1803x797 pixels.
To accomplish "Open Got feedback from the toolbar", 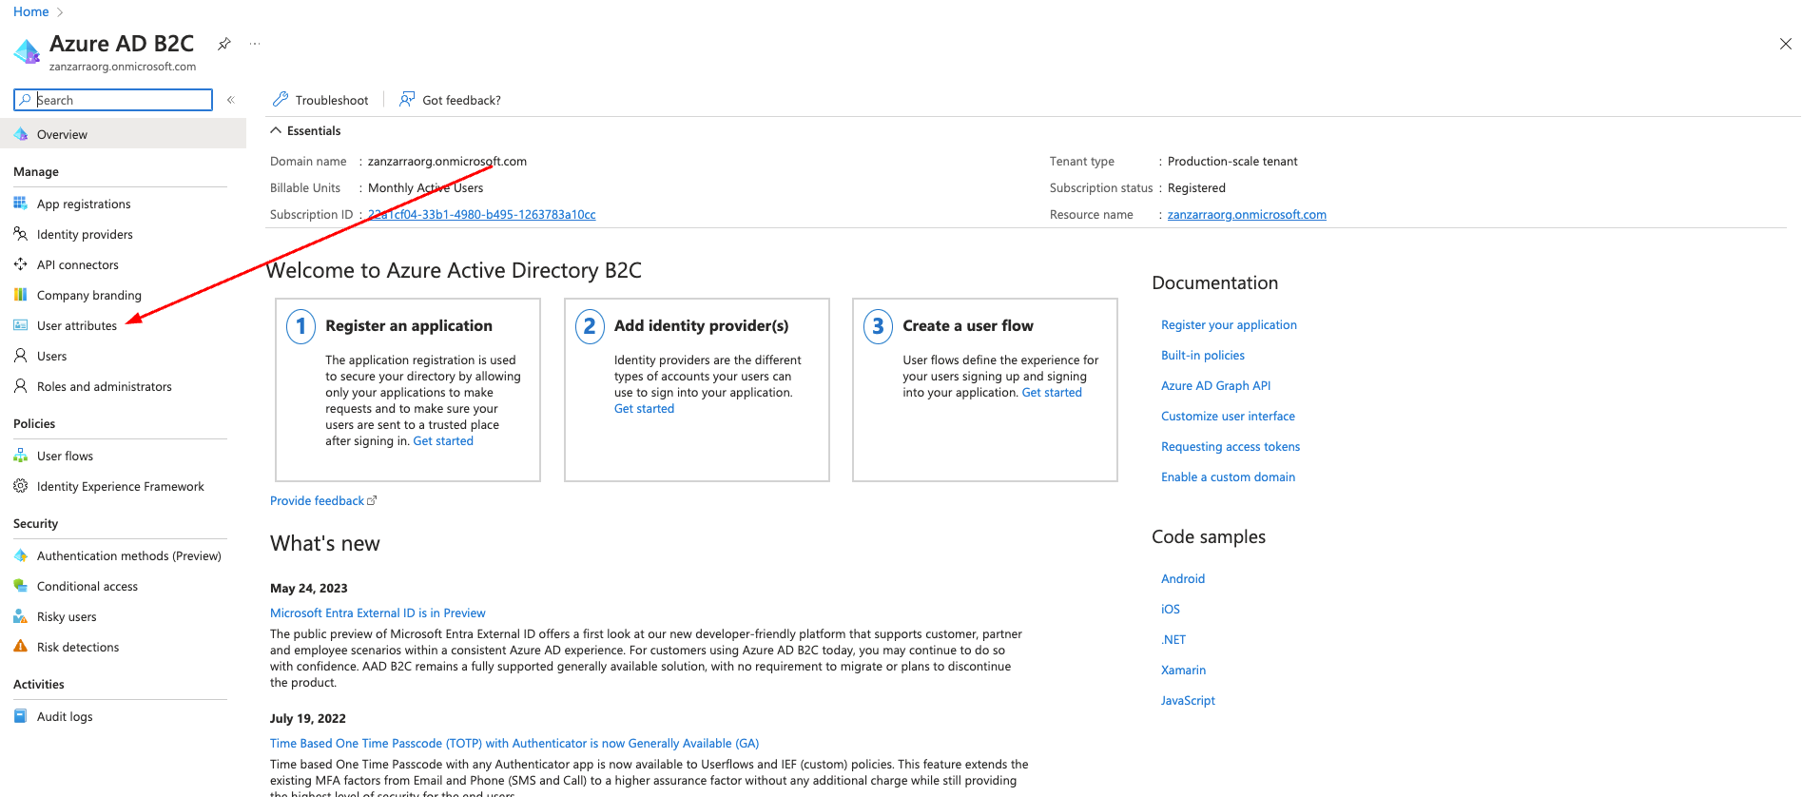I will click(450, 100).
